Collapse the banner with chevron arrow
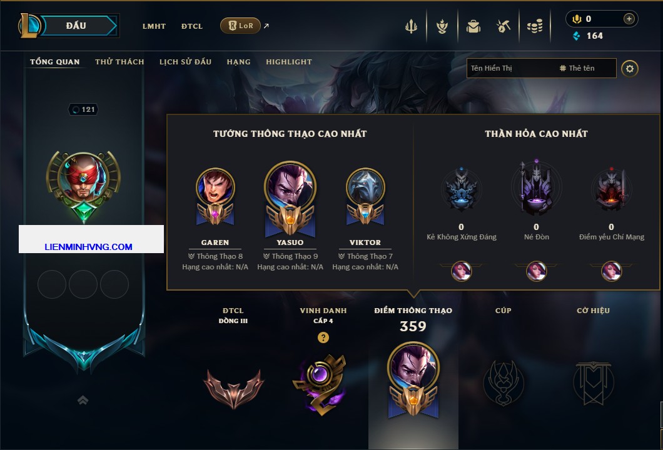Screen dimensions: 663x450 [83, 400]
